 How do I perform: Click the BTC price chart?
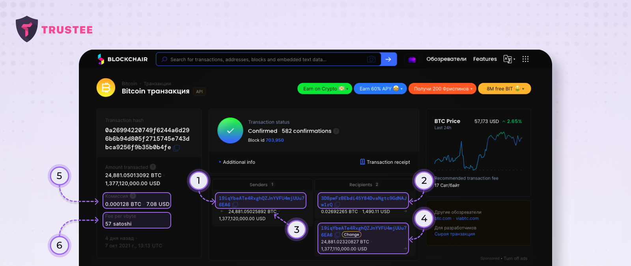(x=478, y=151)
